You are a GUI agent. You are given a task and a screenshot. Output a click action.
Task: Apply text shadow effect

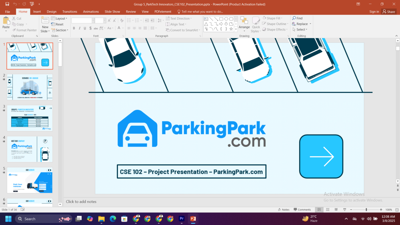pos(90,28)
